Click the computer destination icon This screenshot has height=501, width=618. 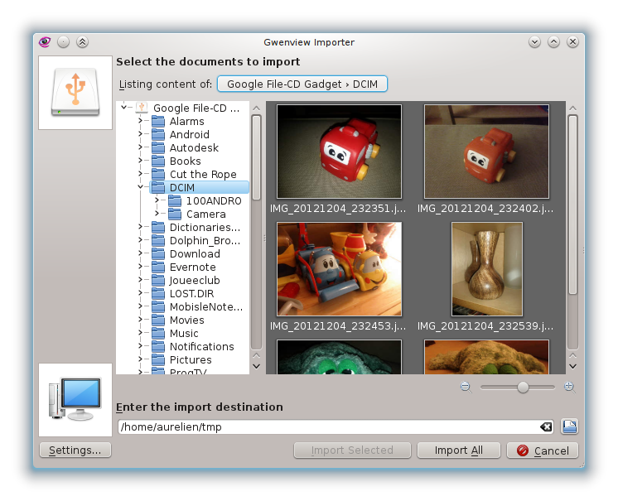click(x=75, y=400)
